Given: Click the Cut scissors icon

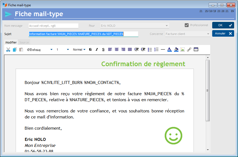Looking at the screenshot, I should [8, 50].
